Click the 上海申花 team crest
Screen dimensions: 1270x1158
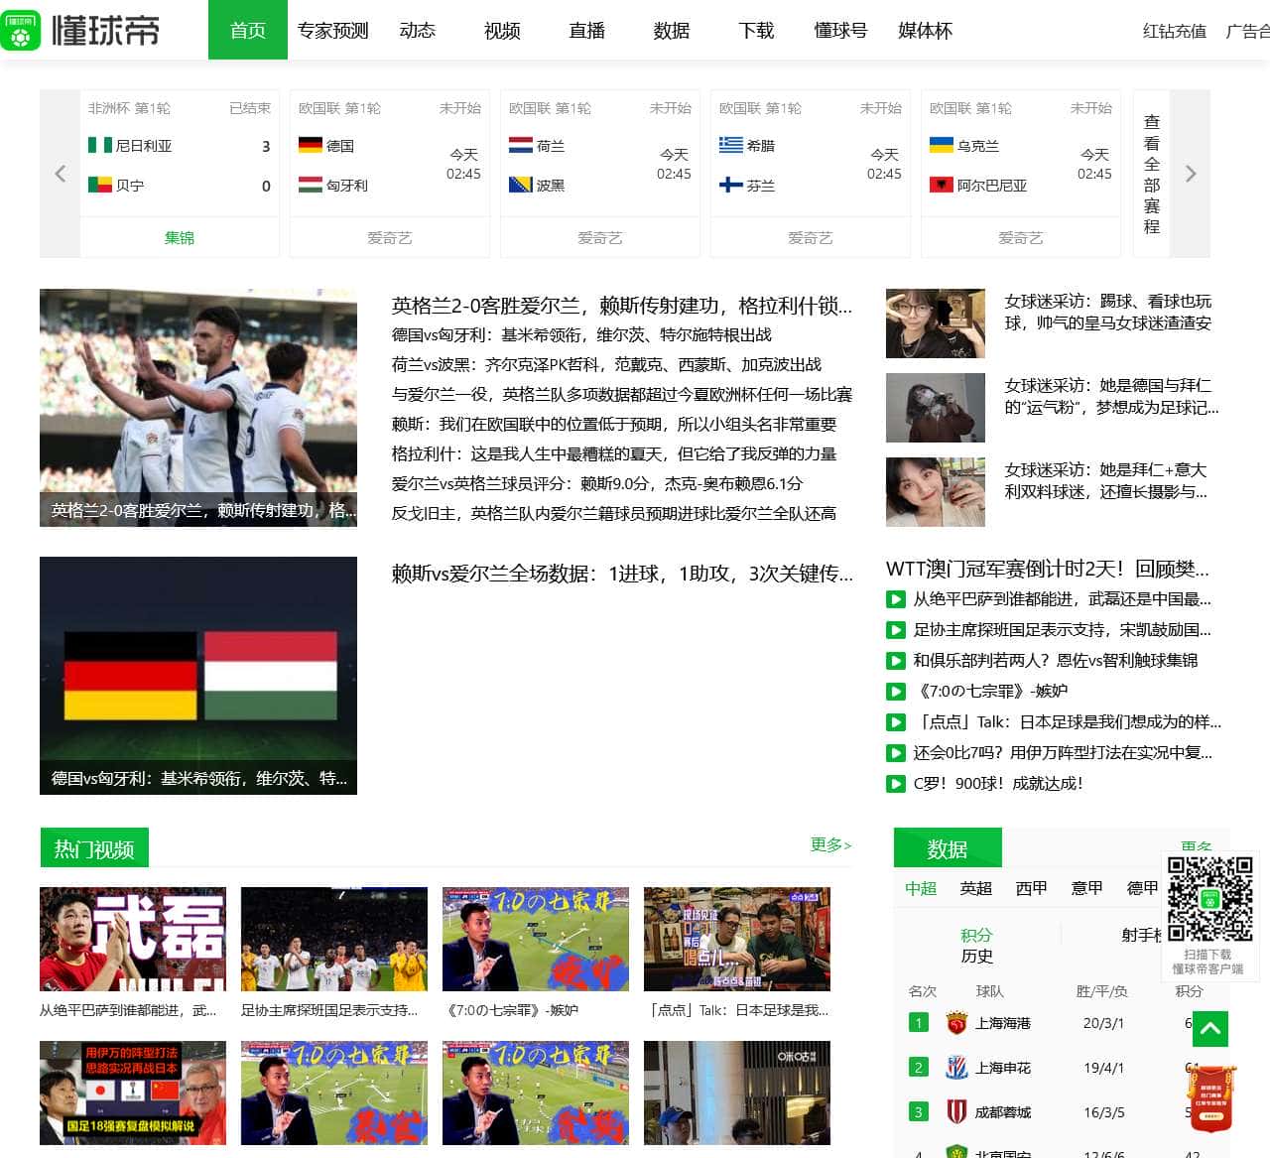coord(957,1068)
